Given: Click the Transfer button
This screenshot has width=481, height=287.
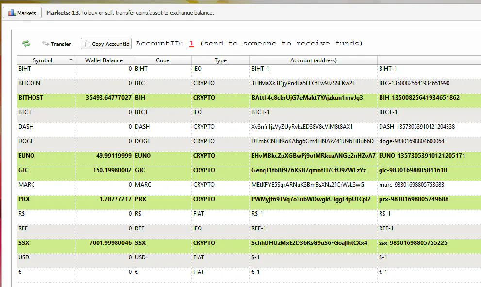Looking at the screenshot, I should (56, 44).
